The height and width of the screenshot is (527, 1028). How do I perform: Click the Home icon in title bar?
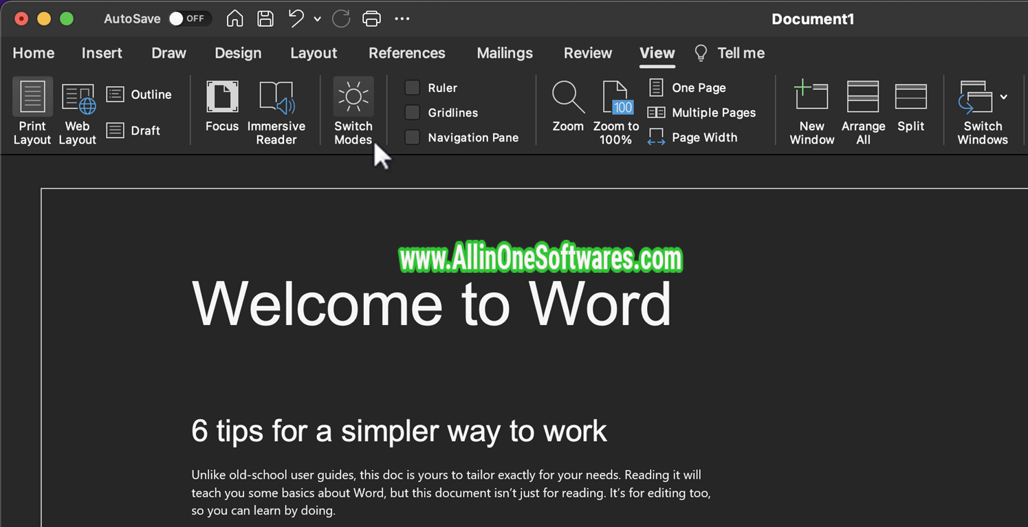(235, 19)
